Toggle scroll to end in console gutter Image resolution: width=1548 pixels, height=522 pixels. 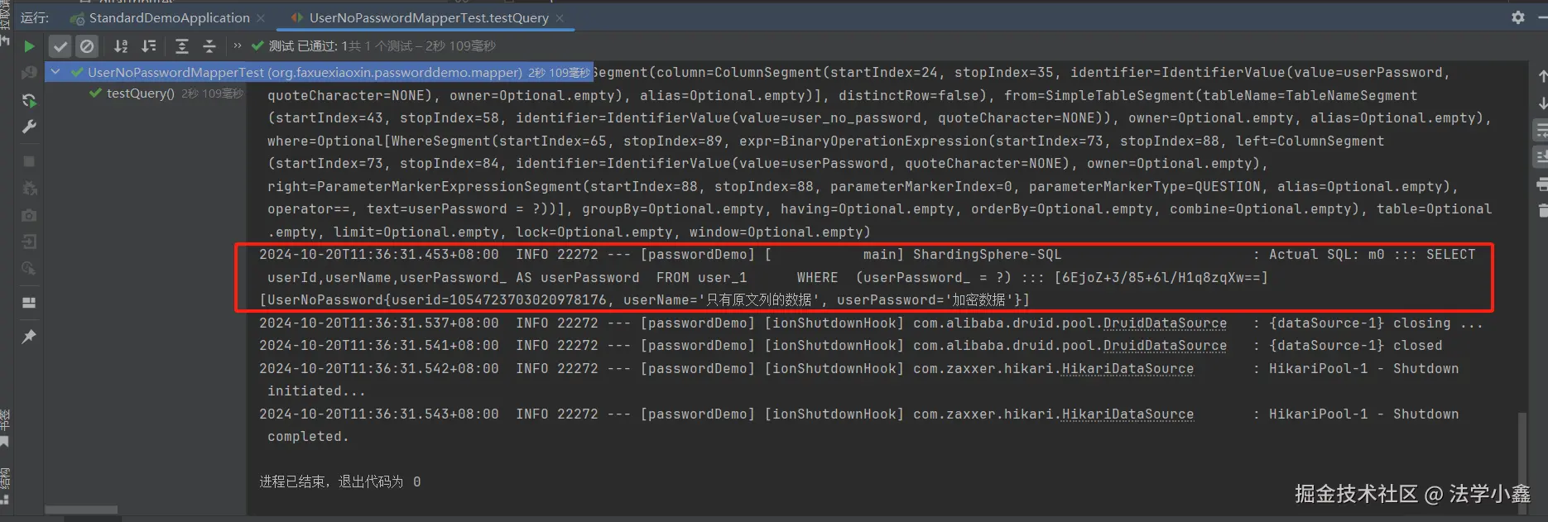point(1541,156)
